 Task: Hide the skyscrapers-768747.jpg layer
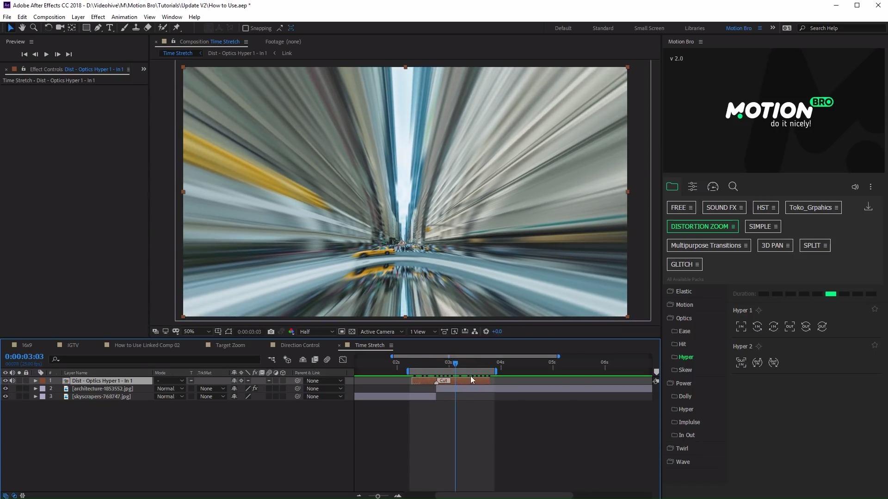pyautogui.click(x=6, y=396)
